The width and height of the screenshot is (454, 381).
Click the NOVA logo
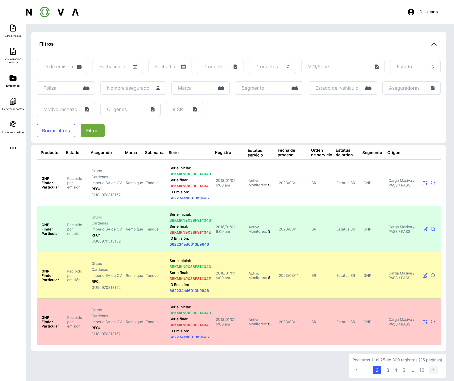pyautogui.click(x=52, y=12)
